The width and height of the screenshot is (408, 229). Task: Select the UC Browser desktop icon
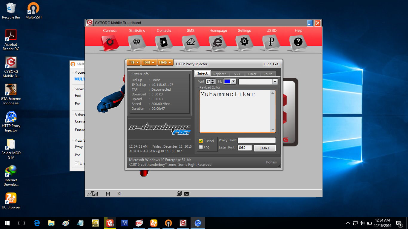coord(11,201)
